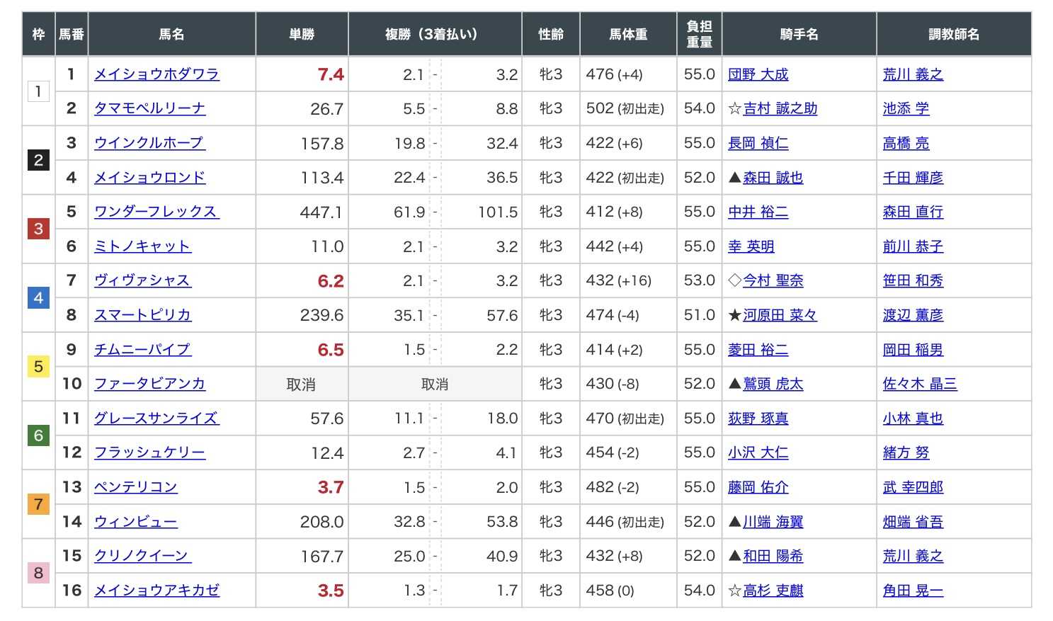The width and height of the screenshot is (1053, 621).
Task: Click jockey 今村 聖奈 link
Action: coord(773,281)
